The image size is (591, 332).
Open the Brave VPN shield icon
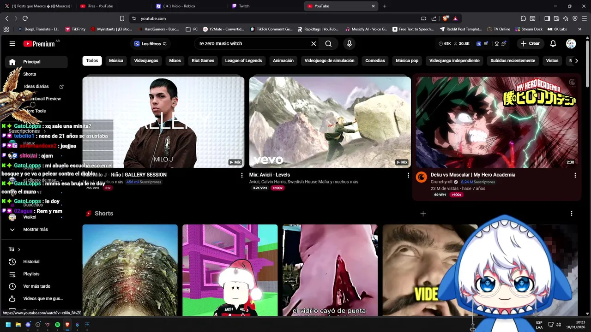pos(575,18)
